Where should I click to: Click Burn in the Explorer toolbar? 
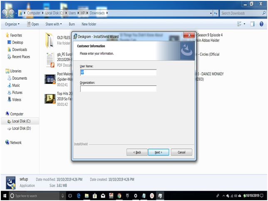72,24
